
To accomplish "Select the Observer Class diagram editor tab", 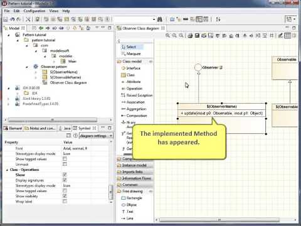I will point(140,28).
